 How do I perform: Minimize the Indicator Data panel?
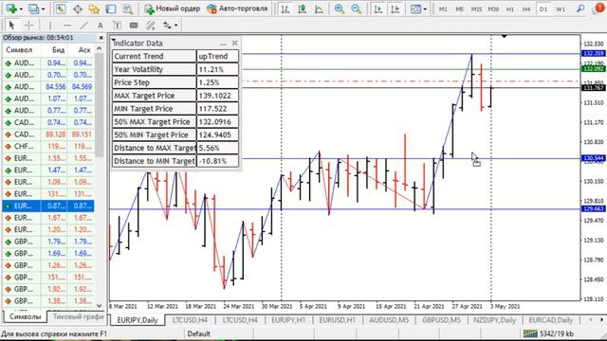(x=224, y=44)
